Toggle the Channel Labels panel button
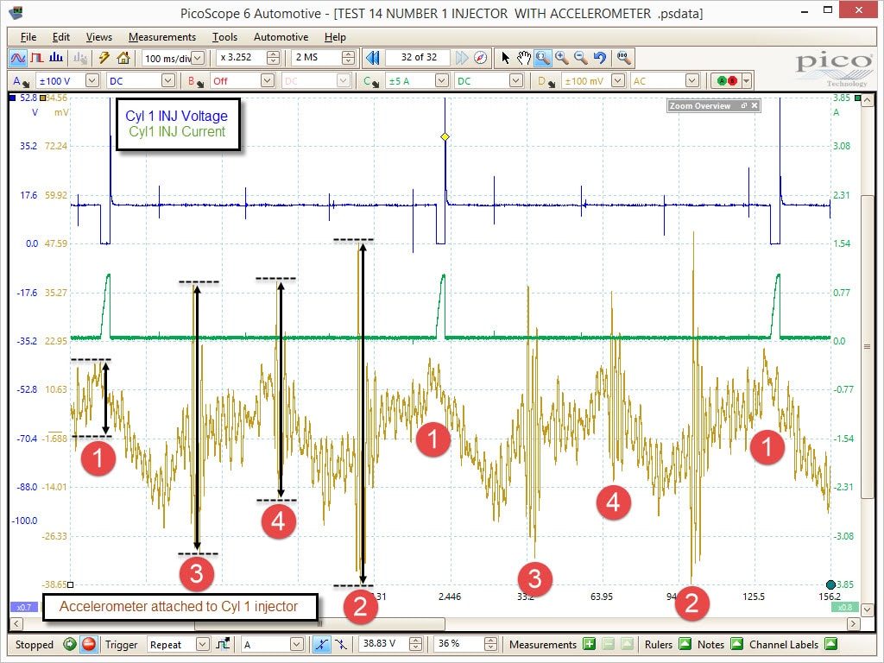Viewport: 884px width, 663px height. point(830,644)
